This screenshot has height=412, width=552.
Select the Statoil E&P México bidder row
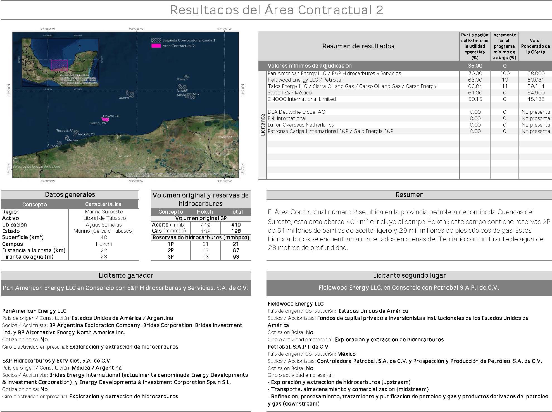pyautogui.click(x=289, y=93)
